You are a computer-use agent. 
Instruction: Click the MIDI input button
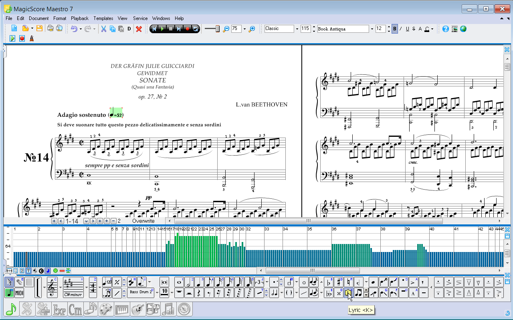[x=19, y=293]
